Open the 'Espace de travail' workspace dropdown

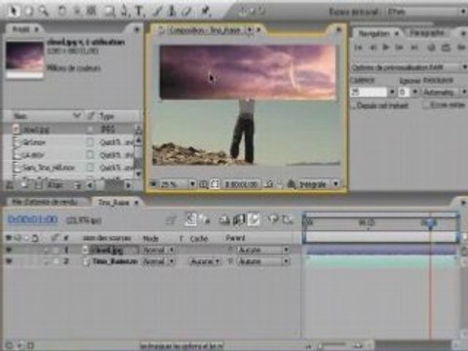[x=426, y=12]
